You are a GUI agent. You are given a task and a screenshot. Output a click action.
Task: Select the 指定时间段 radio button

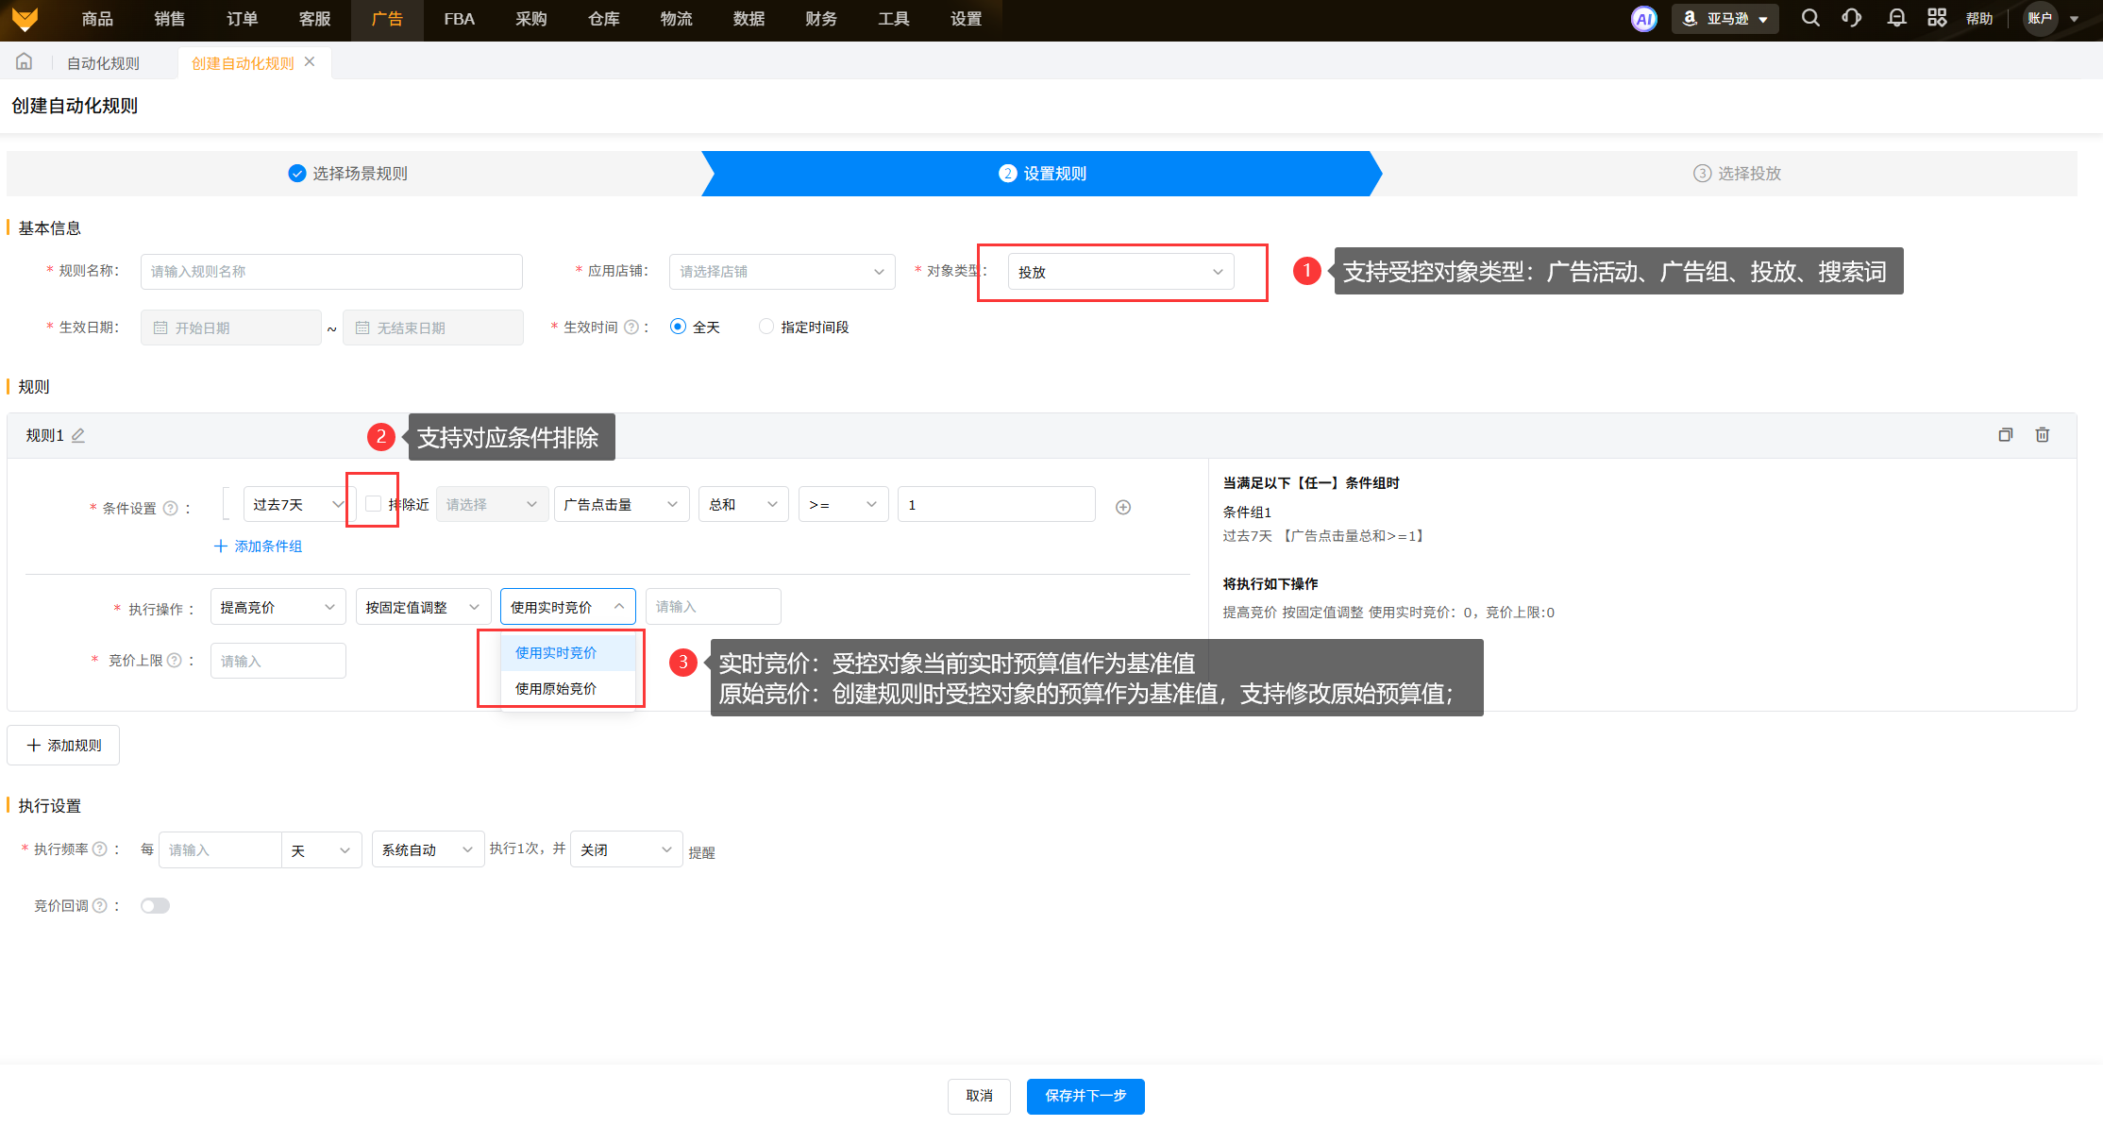click(x=766, y=327)
